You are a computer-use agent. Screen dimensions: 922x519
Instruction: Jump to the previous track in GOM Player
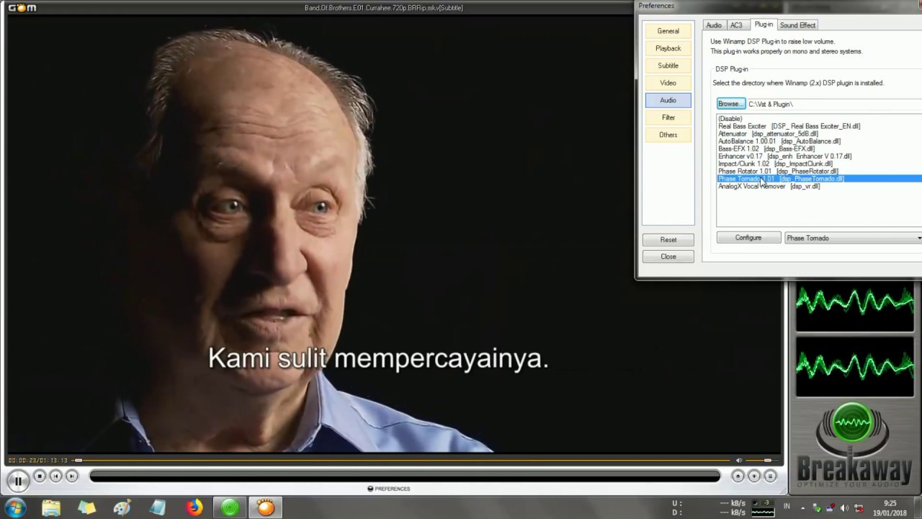55,476
